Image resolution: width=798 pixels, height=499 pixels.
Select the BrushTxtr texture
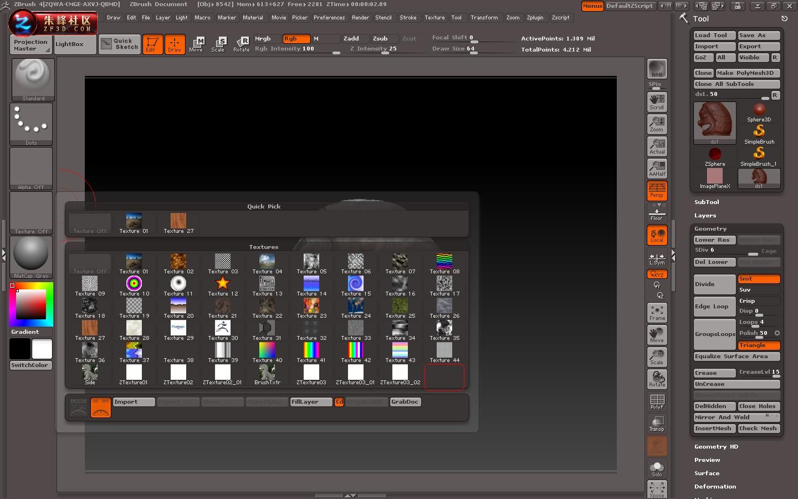click(x=267, y=374)
